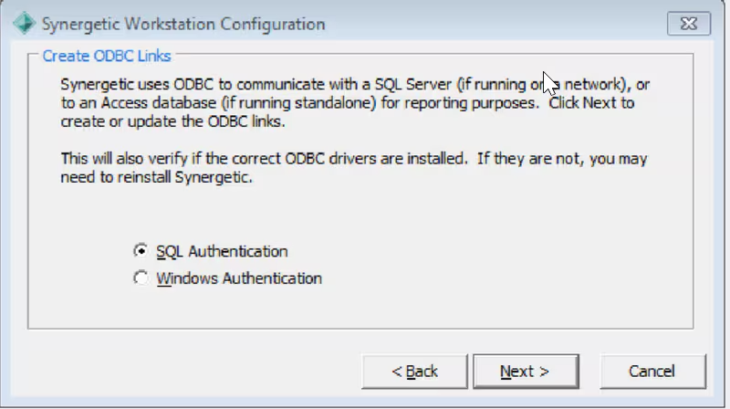The height and width of the screenshot is (409, 730).
Task: Click the 'Create ODBC Links' group heading
Action: tap(107, 56)
